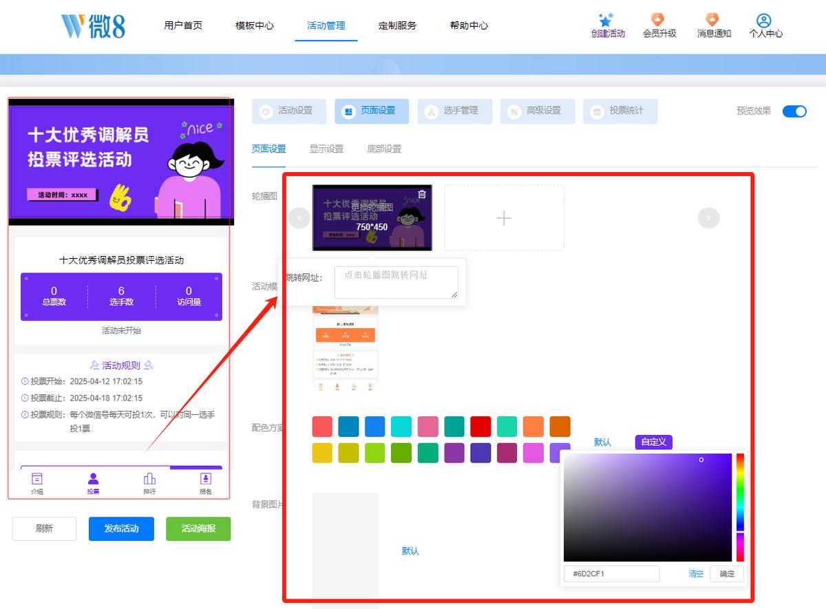Click 清空 in color picker
Viewport: 826px width, 609px height.
[x=696, y=574]
